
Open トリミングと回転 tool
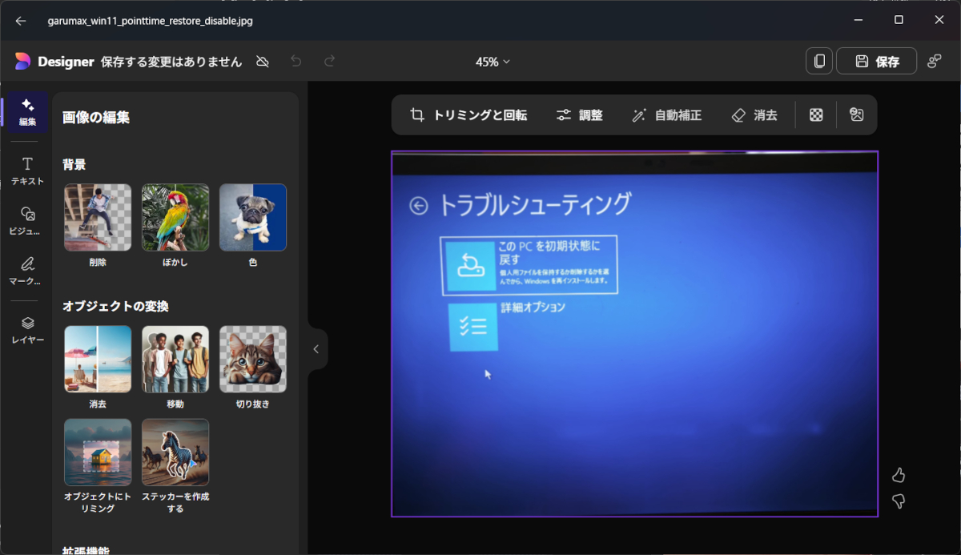[468, 115]
